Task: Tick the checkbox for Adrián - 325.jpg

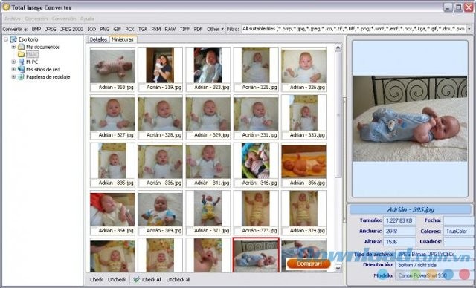Action: [237, 88]
